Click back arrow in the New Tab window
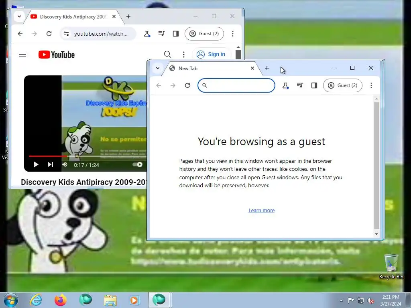This screenshot has height=308, width=411. (x=159, y=85)
